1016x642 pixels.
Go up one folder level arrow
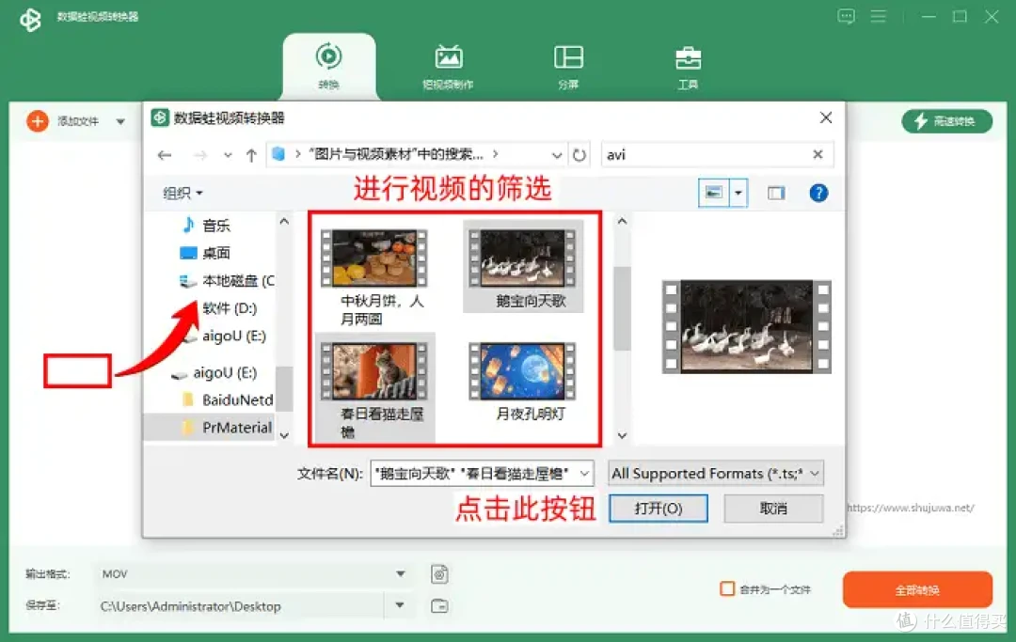[251, 155]
